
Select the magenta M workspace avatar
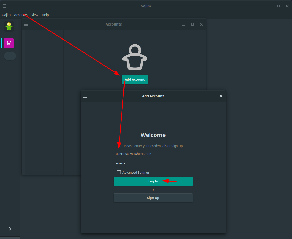pyautogui.click(x=9, y=43)
